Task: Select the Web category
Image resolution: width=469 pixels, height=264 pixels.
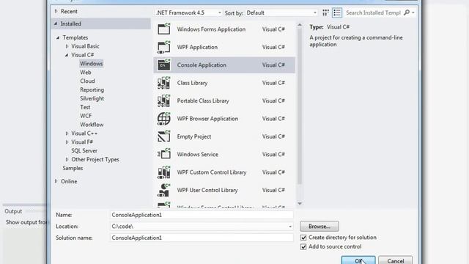Action: tap(86, 73)
